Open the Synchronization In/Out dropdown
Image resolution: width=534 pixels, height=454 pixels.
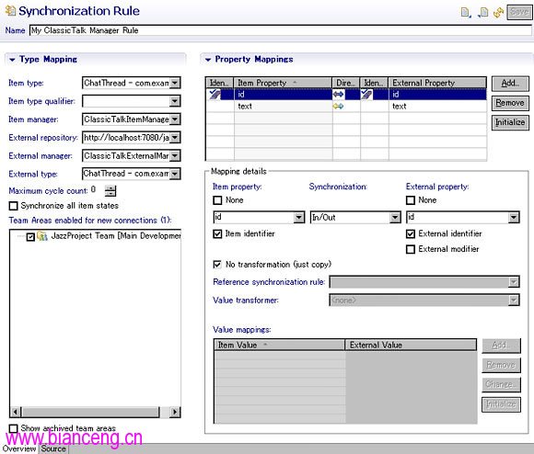point(395,218)
